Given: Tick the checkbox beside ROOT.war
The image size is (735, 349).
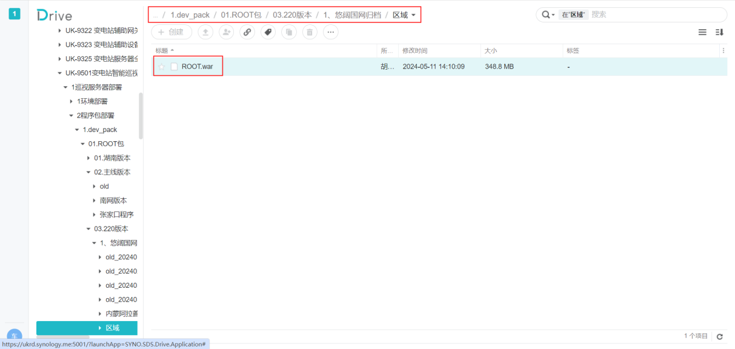Looking at the screenshot, I should pos(174,67).
